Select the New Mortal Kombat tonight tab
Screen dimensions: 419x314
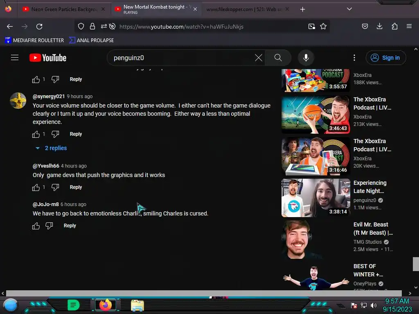point(156,9)
